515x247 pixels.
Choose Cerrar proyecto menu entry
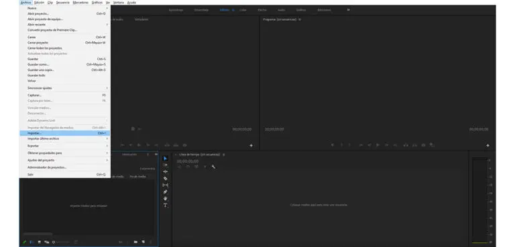coord(65,43)
